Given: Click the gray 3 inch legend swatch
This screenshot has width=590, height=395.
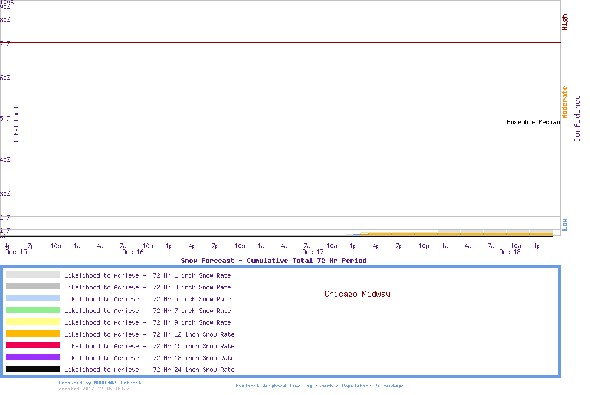Looking at the screenshot, I should click(32, 287).
